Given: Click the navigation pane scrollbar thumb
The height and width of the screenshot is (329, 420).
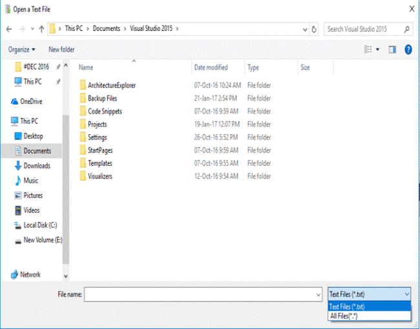Looking at the screenshot, I should pyautogui.click(x=66, y=190).
